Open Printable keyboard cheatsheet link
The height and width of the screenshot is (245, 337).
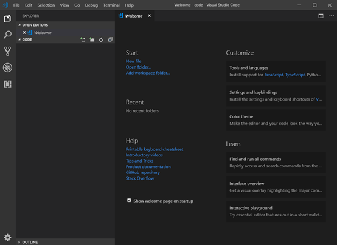[x=155, y=149]
